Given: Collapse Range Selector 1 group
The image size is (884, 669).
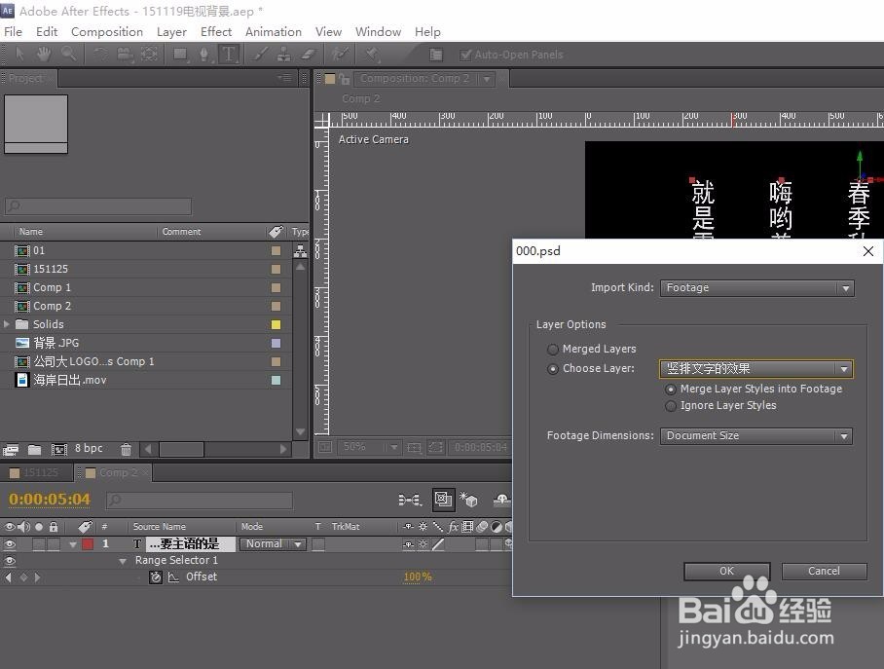Looking at the screenshot, I should 123,561.
